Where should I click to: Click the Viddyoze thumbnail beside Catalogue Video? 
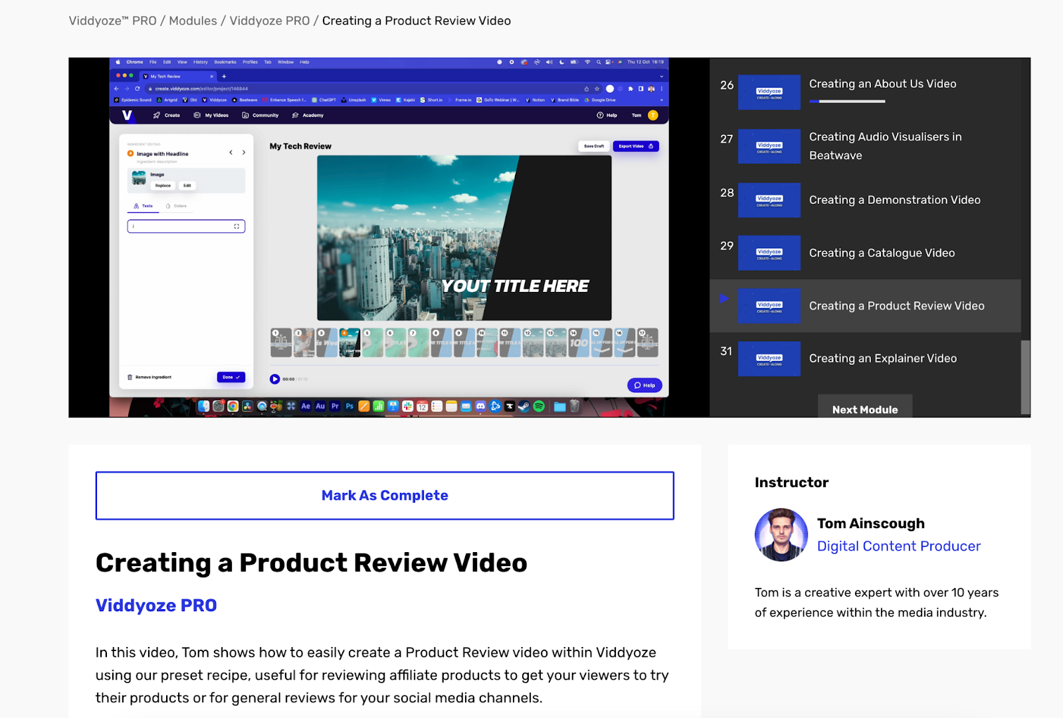[x=769, y=253]
